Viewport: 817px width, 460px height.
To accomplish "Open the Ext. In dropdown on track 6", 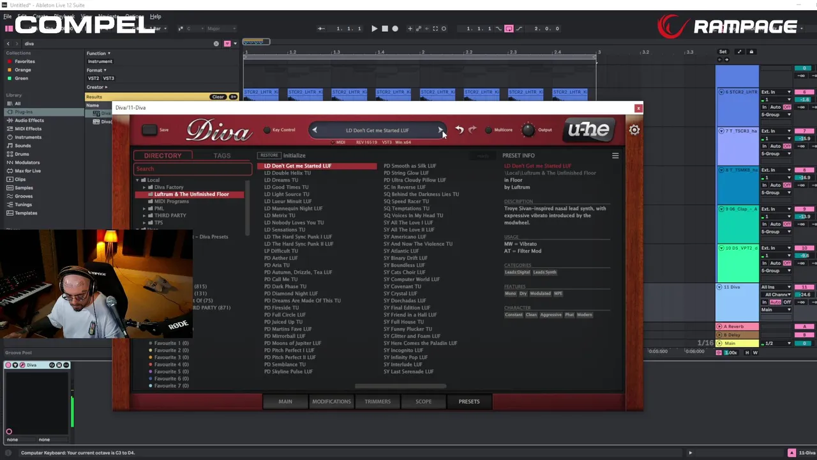I will click(x=776, y=92).
